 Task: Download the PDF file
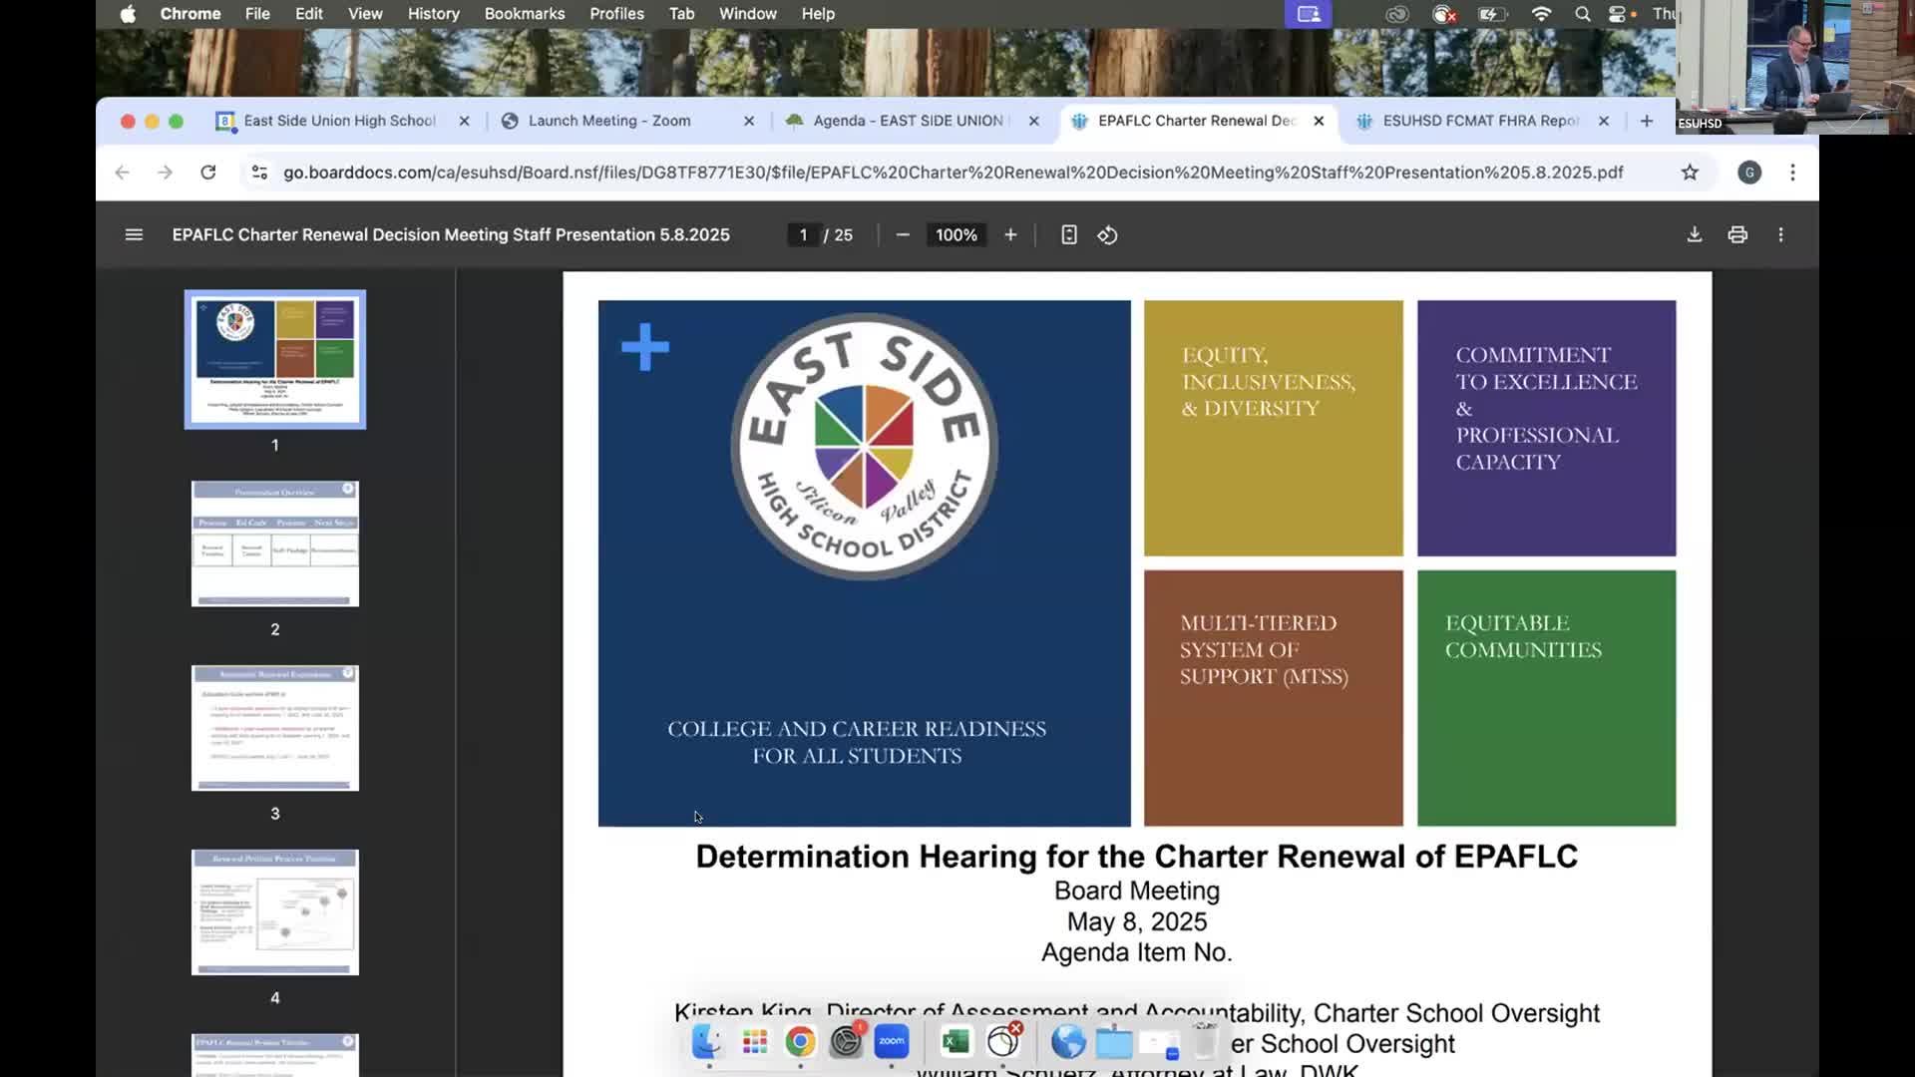pos(1694,235)
